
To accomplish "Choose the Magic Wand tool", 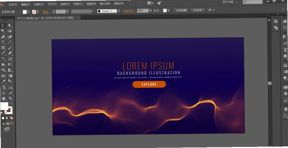I will [x=3, y=31].
